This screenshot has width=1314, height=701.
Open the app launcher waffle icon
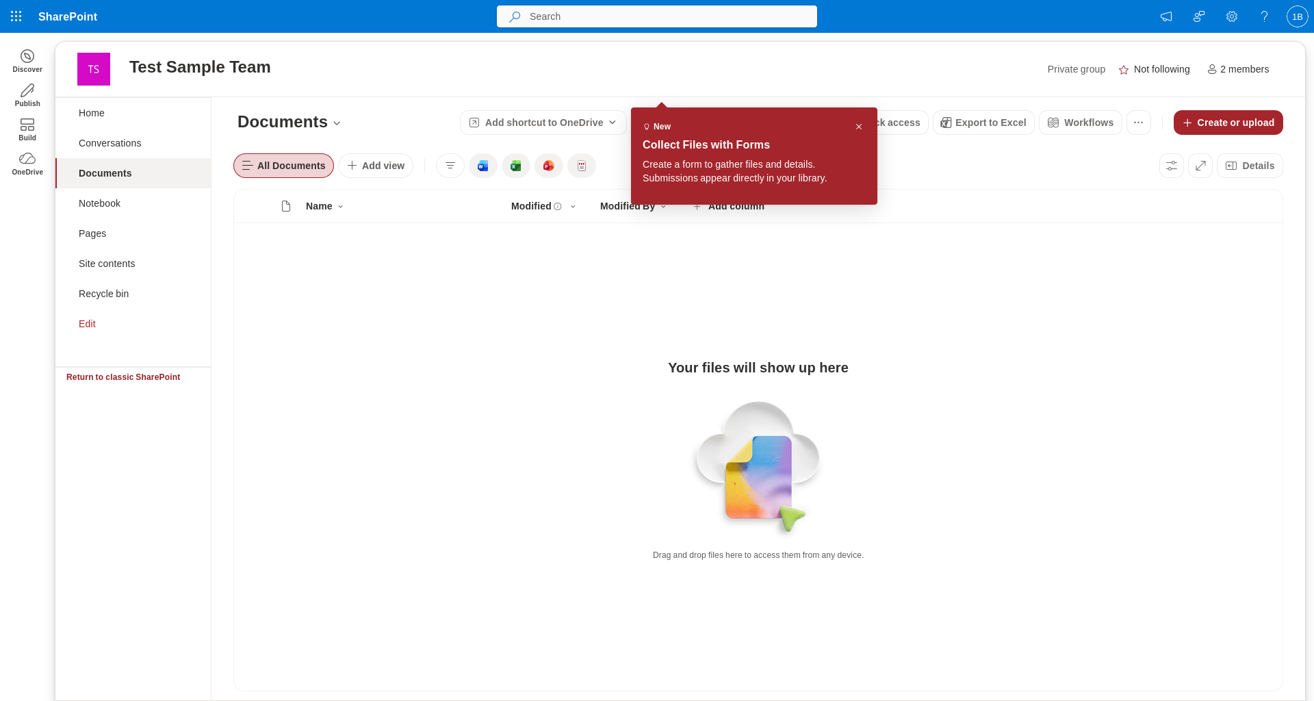16,16
